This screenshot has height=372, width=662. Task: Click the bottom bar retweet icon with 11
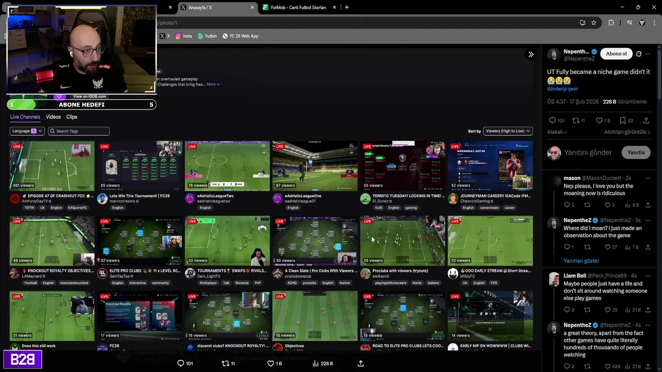[x=228, y=364]
